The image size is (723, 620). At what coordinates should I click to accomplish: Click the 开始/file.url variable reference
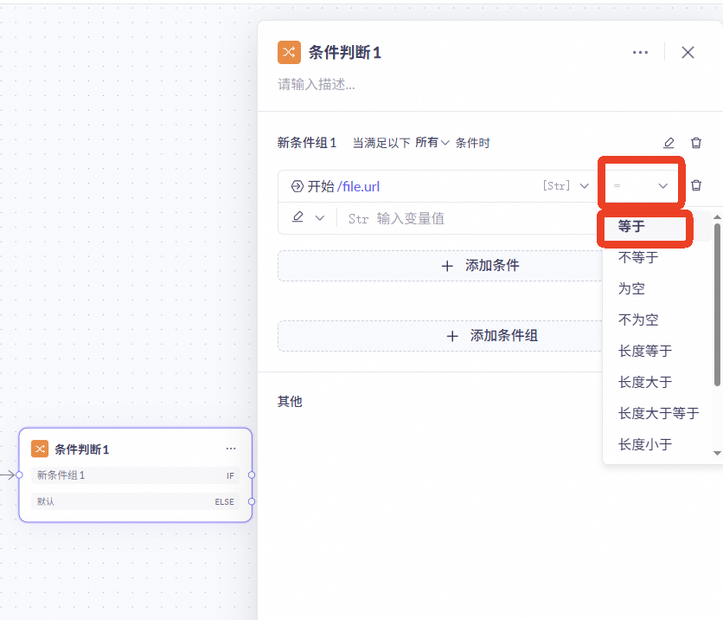[x=343, y=186]
